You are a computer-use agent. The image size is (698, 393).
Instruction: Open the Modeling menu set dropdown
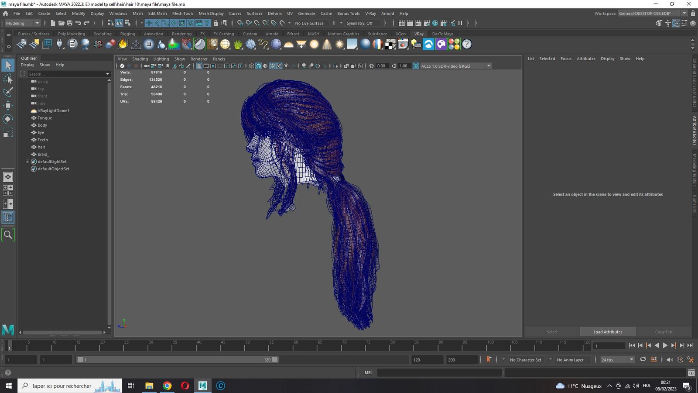tap(22, 23)
